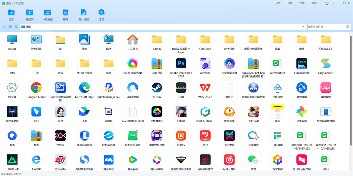Open the 操作 (Operations) menu
Image resolution: width=353 pixels, height=176 pixels.
pyautogui.click(x=290, y=3)
